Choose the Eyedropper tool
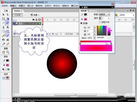 point(4,44)
